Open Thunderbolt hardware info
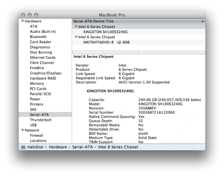Image resolution: width=224 pixels, height=176 pixels. click(41, 120)
